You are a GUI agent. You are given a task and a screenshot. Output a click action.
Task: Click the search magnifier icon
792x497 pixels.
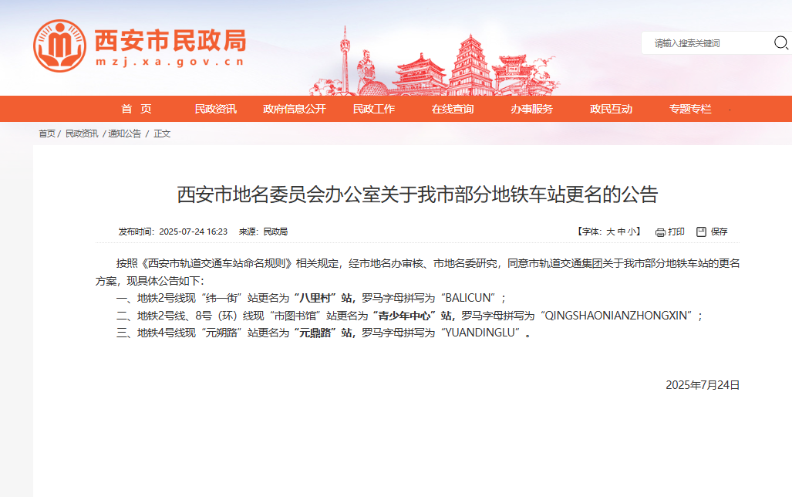pos(780,43)
